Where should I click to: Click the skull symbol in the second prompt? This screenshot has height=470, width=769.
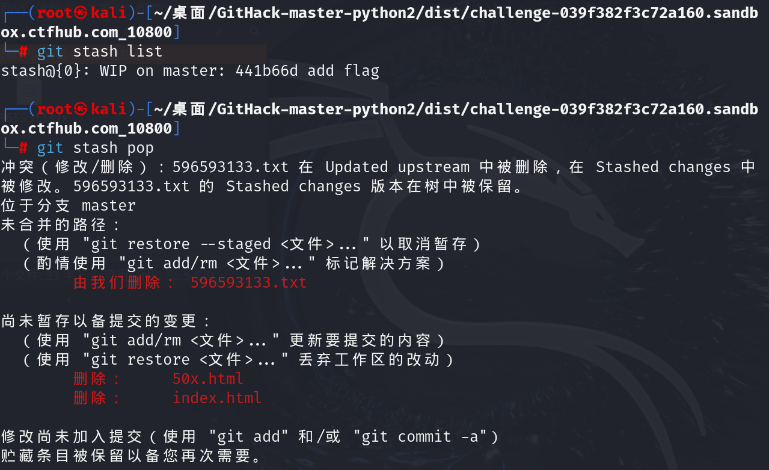click(81, 109)
